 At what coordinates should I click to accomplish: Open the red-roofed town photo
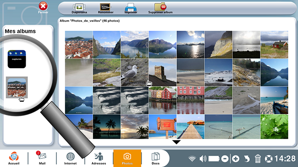point(79,44)
